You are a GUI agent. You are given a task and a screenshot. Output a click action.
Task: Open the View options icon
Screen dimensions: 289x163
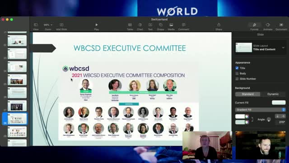coord(36,25)
